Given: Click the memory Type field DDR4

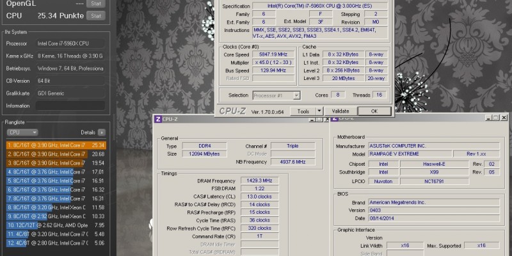Looking at the screenshot, I should click(204, 146).
